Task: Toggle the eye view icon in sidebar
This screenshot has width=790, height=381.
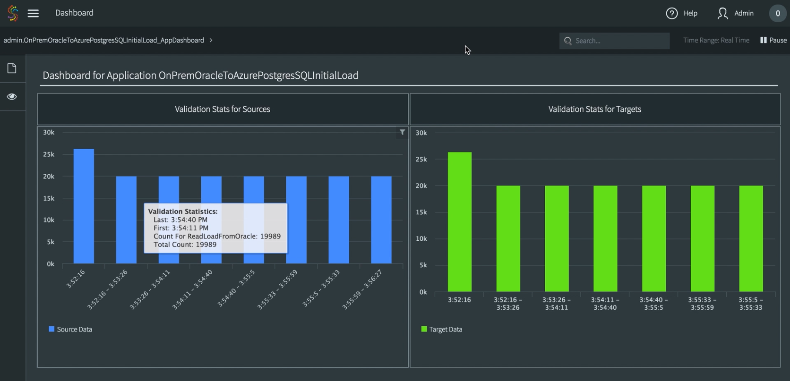Action: 12,96
